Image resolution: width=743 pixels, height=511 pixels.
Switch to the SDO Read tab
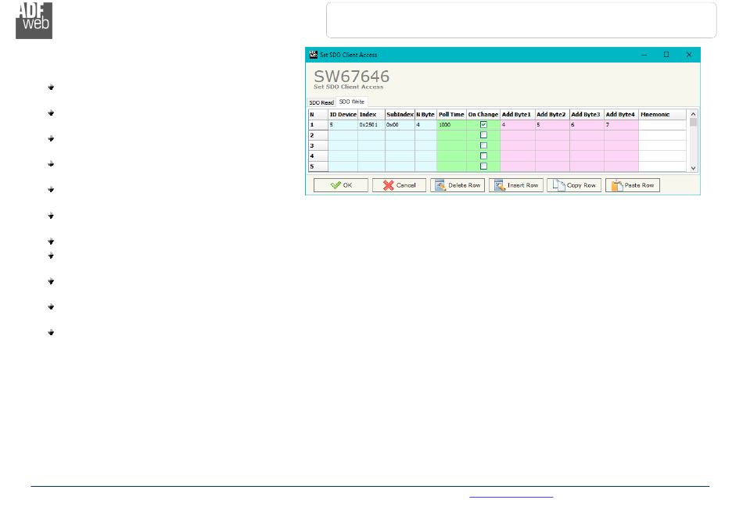tap(321, 102)
